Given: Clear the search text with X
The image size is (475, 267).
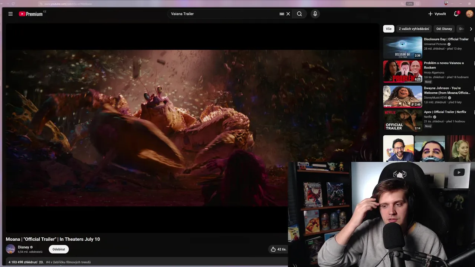Looking at the screenshot, I should point(288,14).
